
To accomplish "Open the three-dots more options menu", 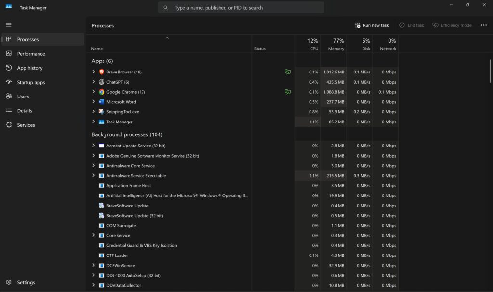I will point(483,25).
